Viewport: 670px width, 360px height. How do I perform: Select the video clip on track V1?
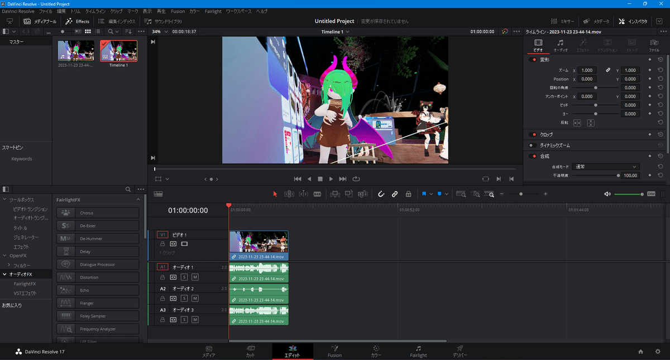click(259, 246)
